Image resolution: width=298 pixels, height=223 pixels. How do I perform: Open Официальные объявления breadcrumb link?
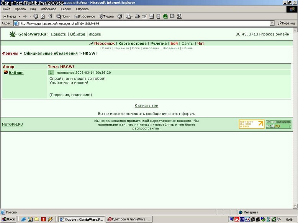coord(51,53)
